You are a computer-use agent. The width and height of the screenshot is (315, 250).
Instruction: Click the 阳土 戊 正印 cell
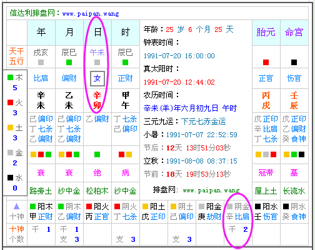(x=154, y=212)
